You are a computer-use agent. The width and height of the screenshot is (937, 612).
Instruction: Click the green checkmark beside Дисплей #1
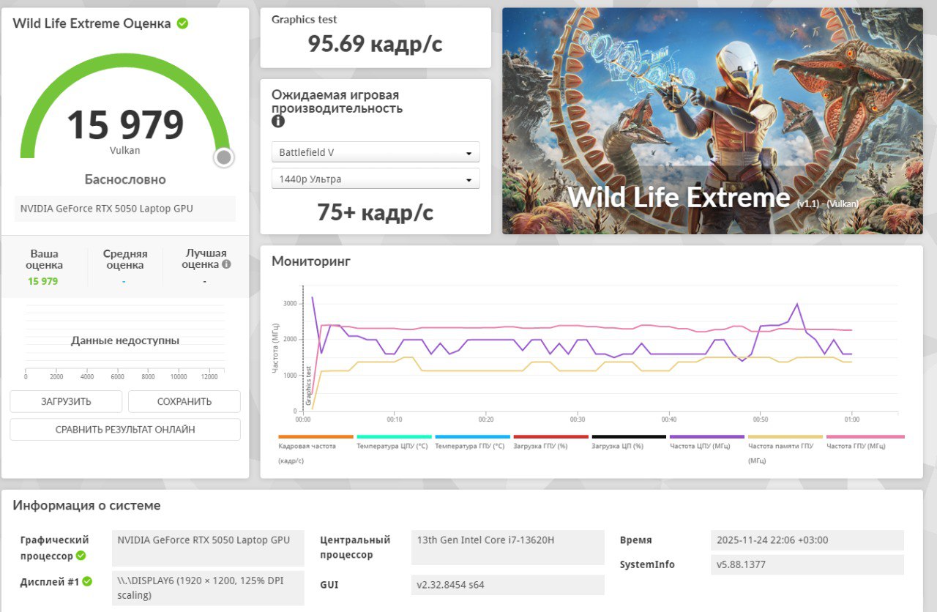pos(87,582)
